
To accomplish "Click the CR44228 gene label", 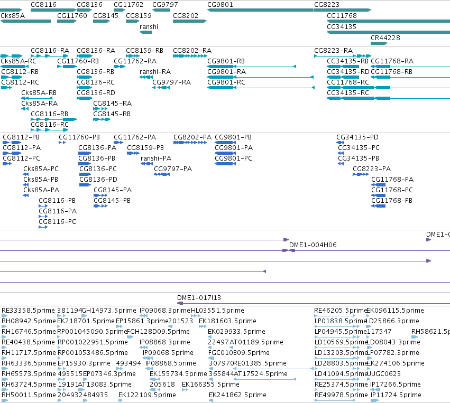I will (x=385, y=38).
